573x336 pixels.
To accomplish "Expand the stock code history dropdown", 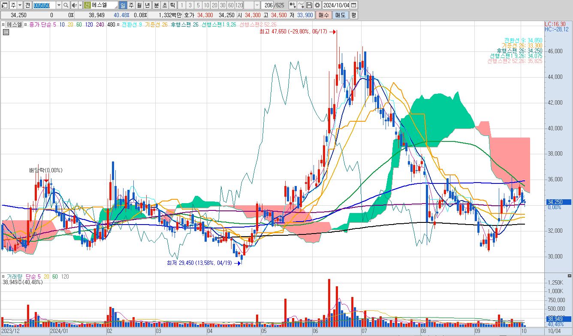I will pos(58,5).
